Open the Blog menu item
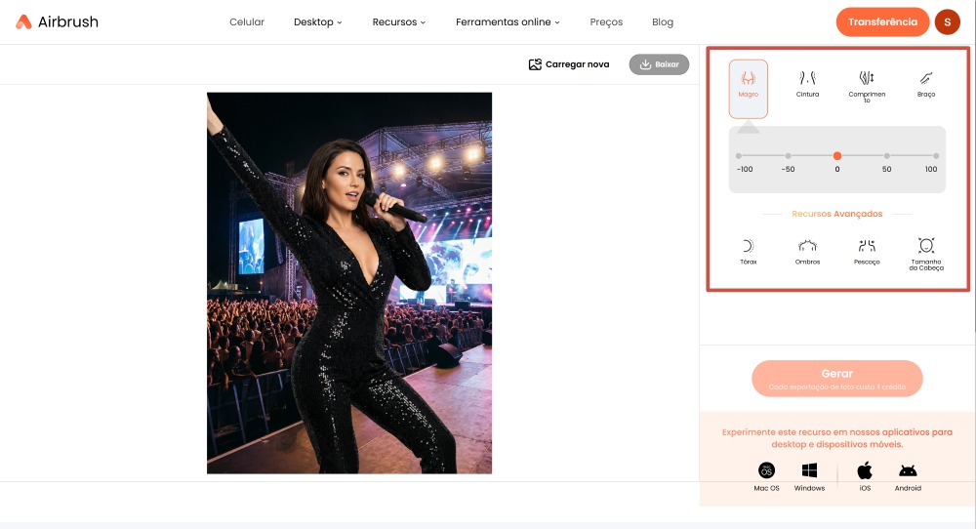976x529 pixels. 662,22
